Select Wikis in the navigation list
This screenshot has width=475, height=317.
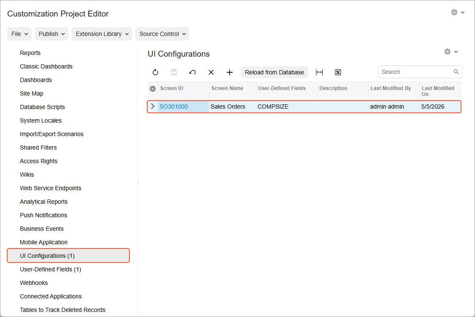(x=27, y=175)
